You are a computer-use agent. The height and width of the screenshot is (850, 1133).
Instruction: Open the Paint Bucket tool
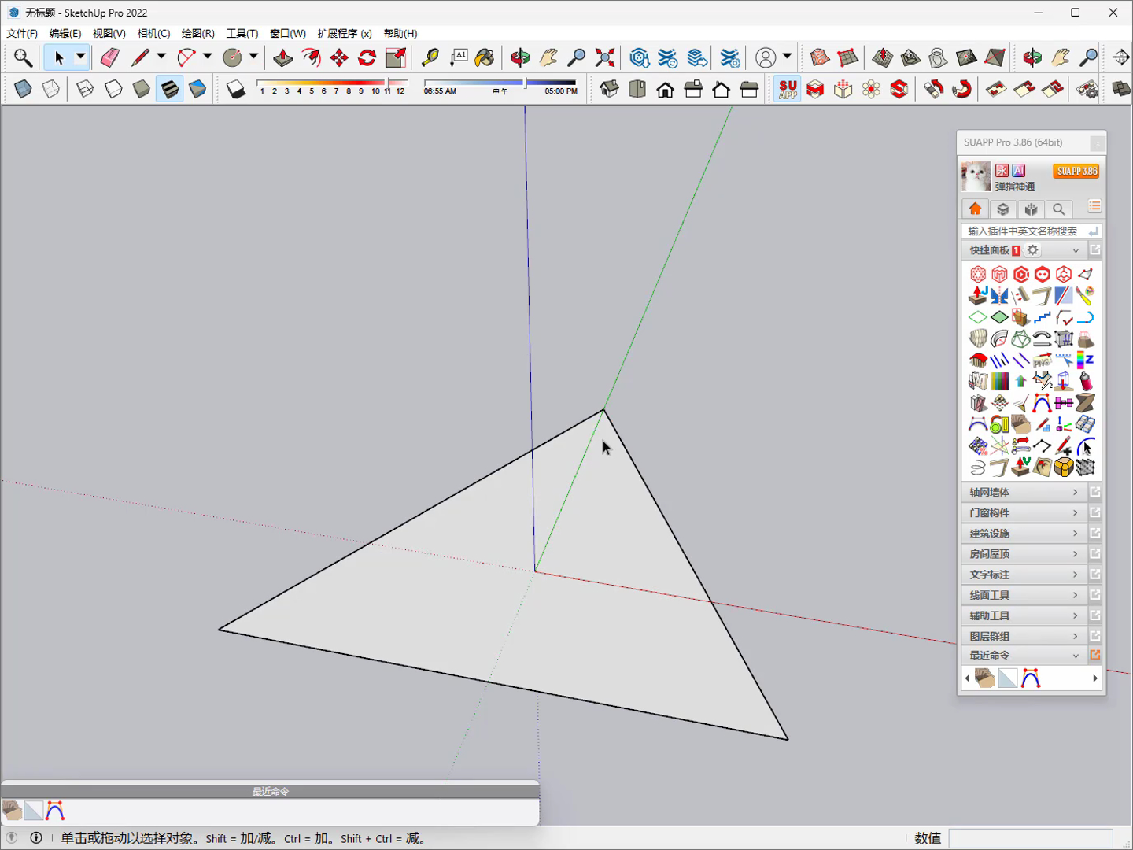[485, 57]
